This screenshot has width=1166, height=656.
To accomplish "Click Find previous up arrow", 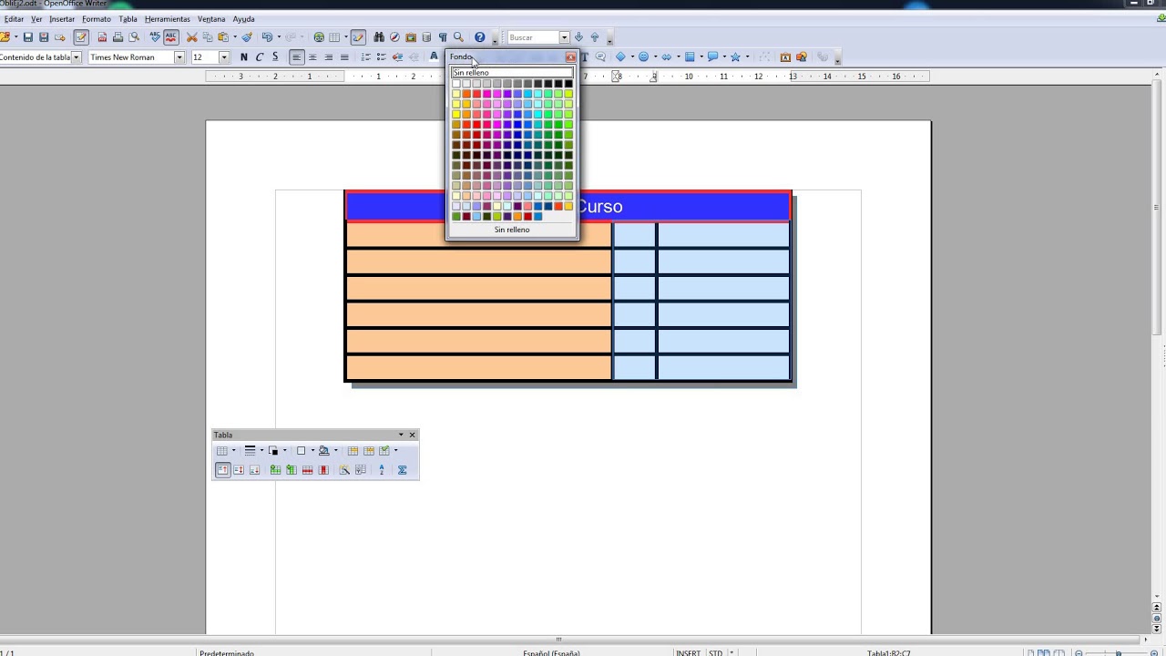I will [595, 37].
